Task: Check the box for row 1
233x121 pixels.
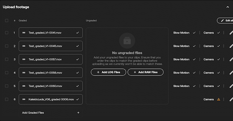Action: 7,32
